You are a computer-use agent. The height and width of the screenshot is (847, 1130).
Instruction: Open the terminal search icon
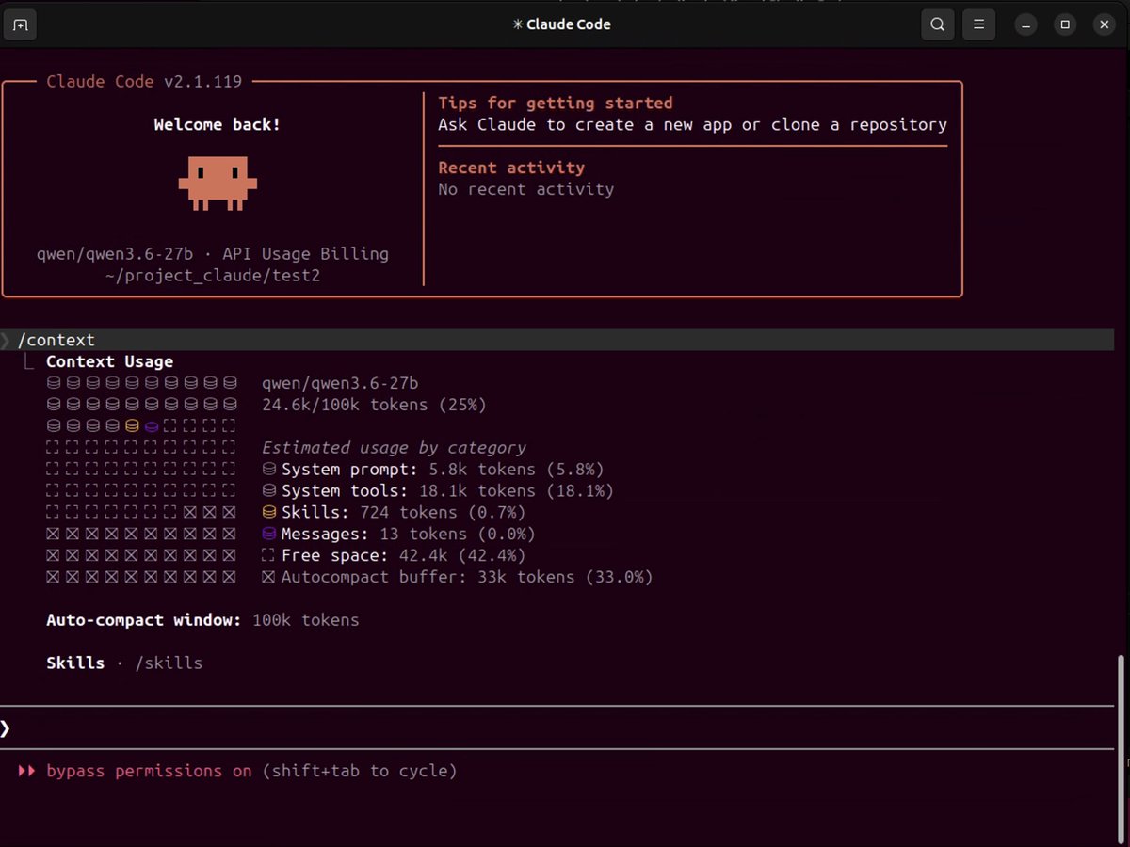(x=937, y=24)
